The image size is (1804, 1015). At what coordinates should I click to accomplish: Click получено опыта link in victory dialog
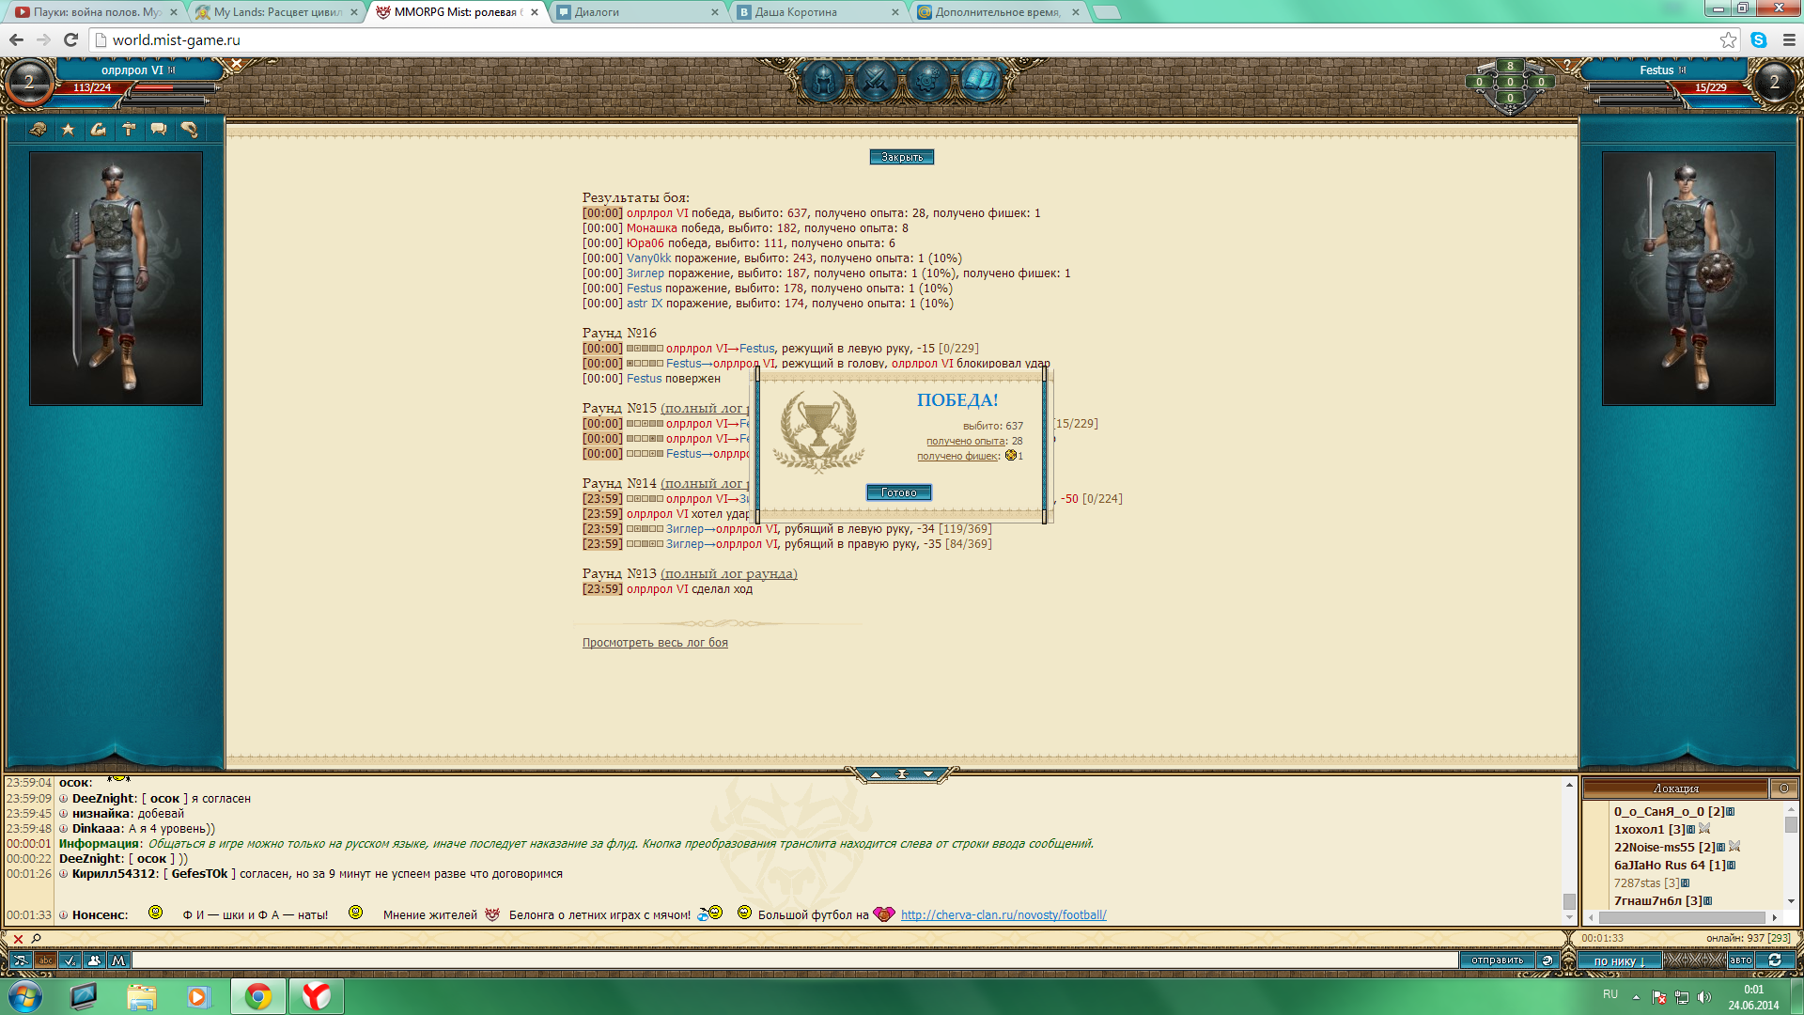966,441
